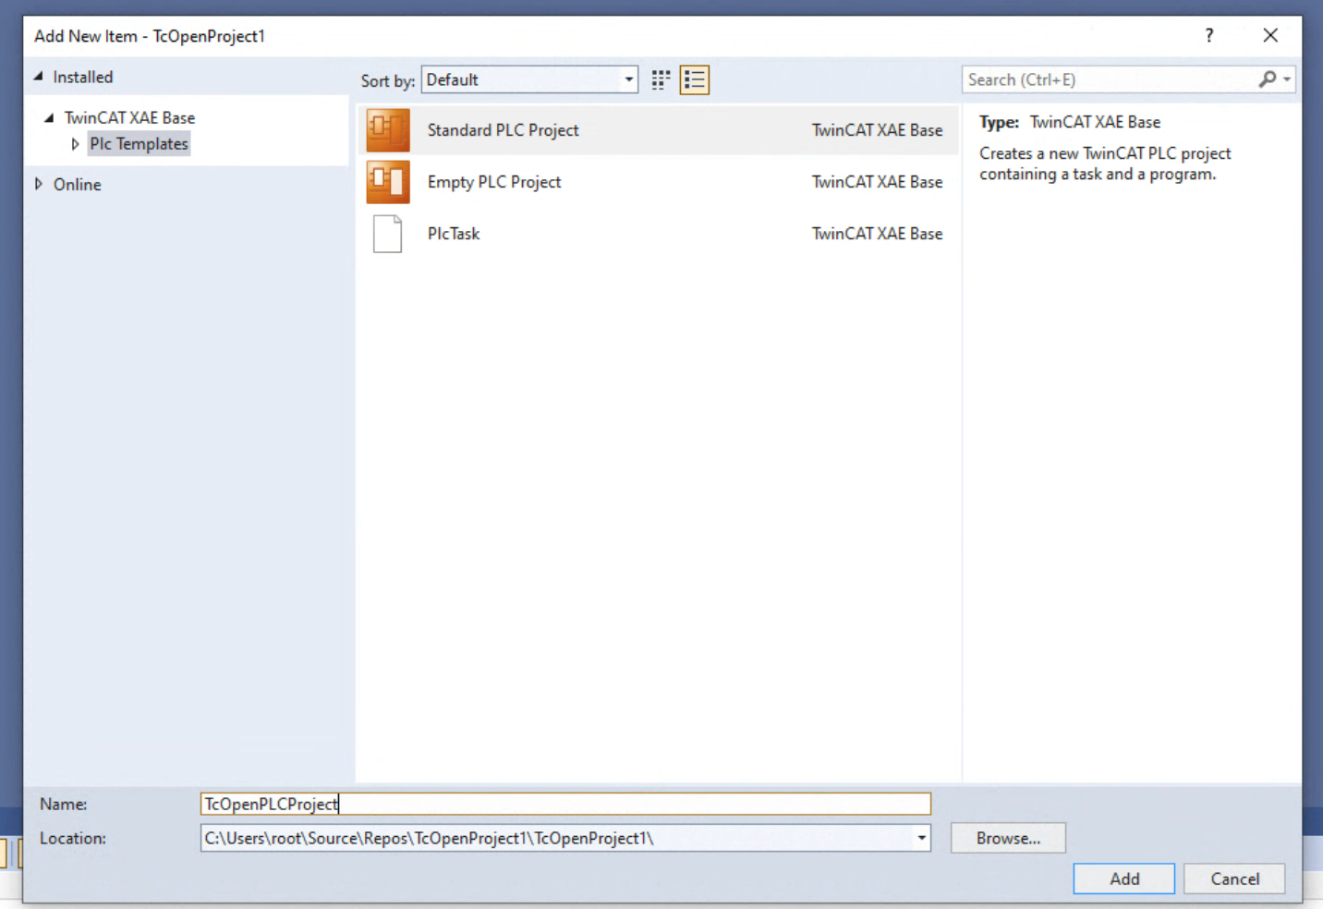Screen dimensions: 1323x909
Task: Collapse the TwinCAT XAE Base node
Action: [x=50, y=117]
